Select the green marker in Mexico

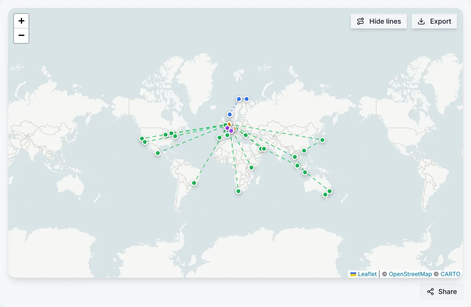click(158, 153)
